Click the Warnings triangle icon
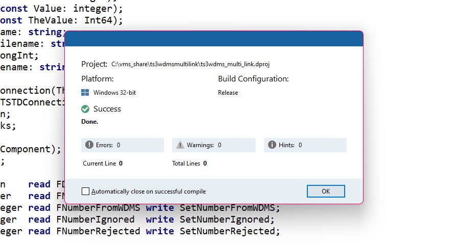Screen dimensions: 458x247 [x=180, y=145]
